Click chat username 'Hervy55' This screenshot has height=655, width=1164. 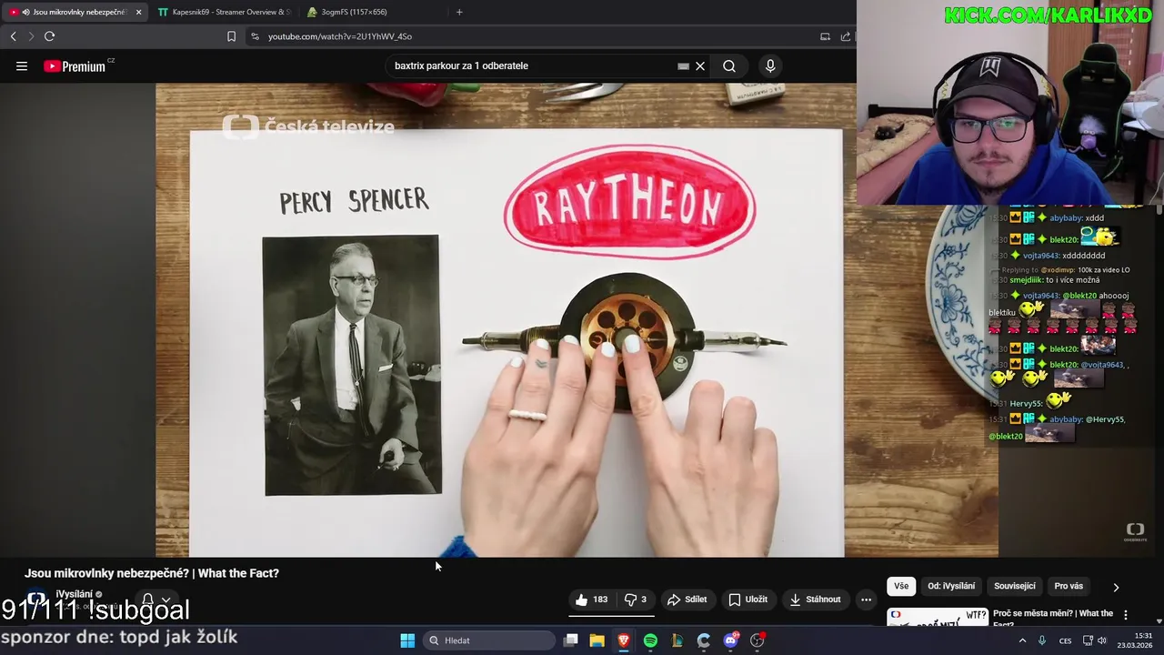tap(1025, 403)
